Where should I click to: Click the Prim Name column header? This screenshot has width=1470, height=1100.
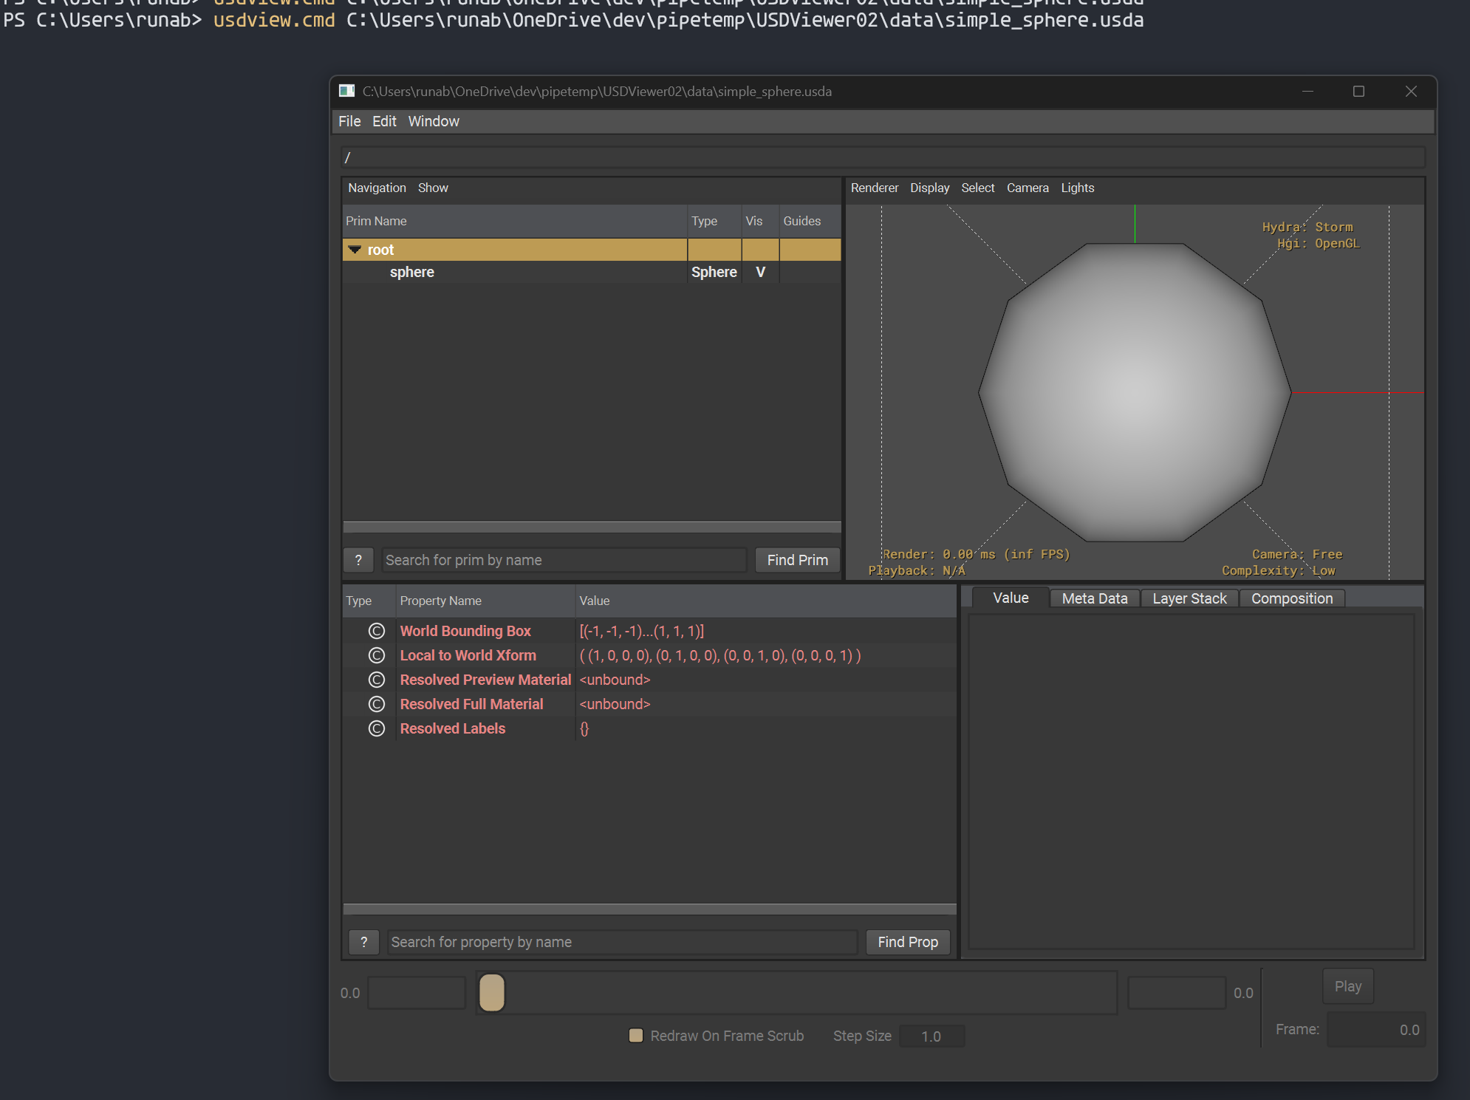click(516, 221)
